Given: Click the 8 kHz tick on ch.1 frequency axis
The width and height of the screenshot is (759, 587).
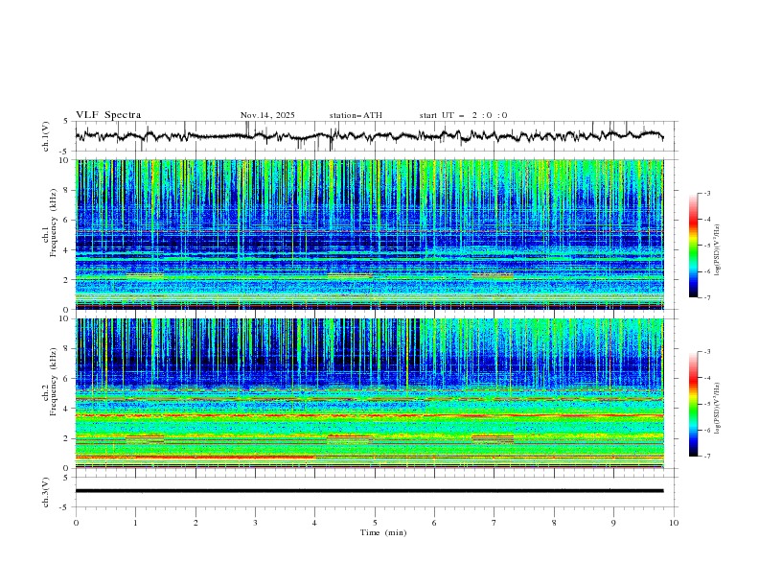Looking at the screenshot, I should click(x=67, y=190).
